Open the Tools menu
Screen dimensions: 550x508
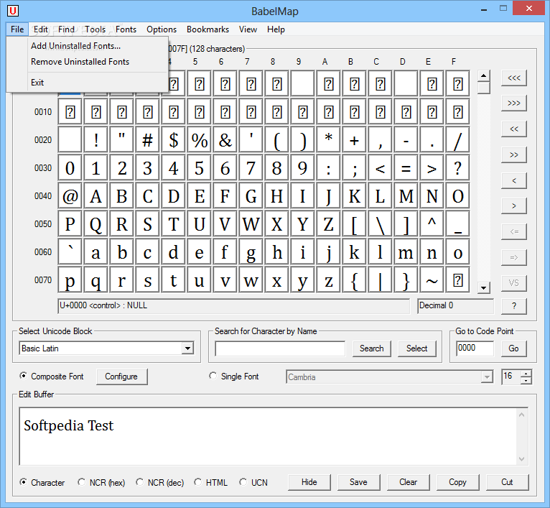click(95, 29)
